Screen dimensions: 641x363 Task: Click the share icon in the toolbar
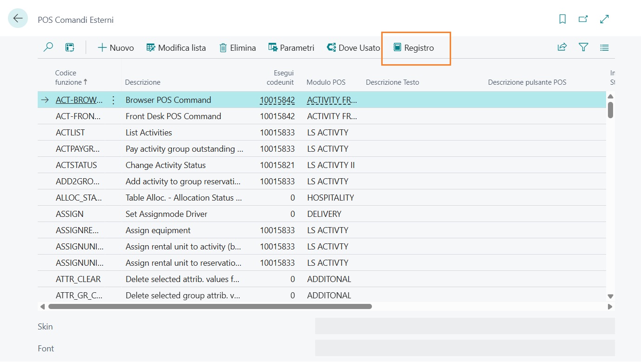pyautogui.click(x=562, y=47)
